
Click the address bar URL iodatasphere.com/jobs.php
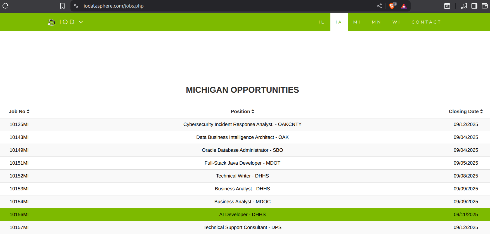pos(113,6)
